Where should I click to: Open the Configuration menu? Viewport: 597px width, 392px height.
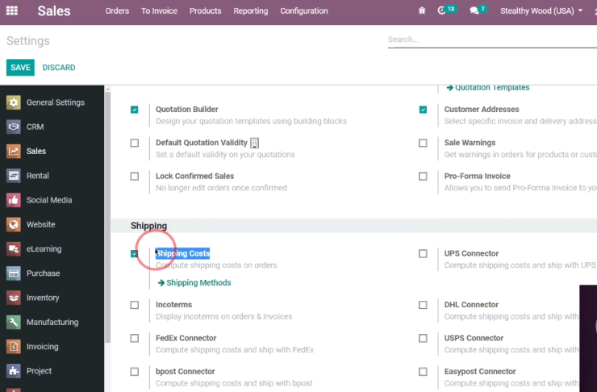coord(304,10)
